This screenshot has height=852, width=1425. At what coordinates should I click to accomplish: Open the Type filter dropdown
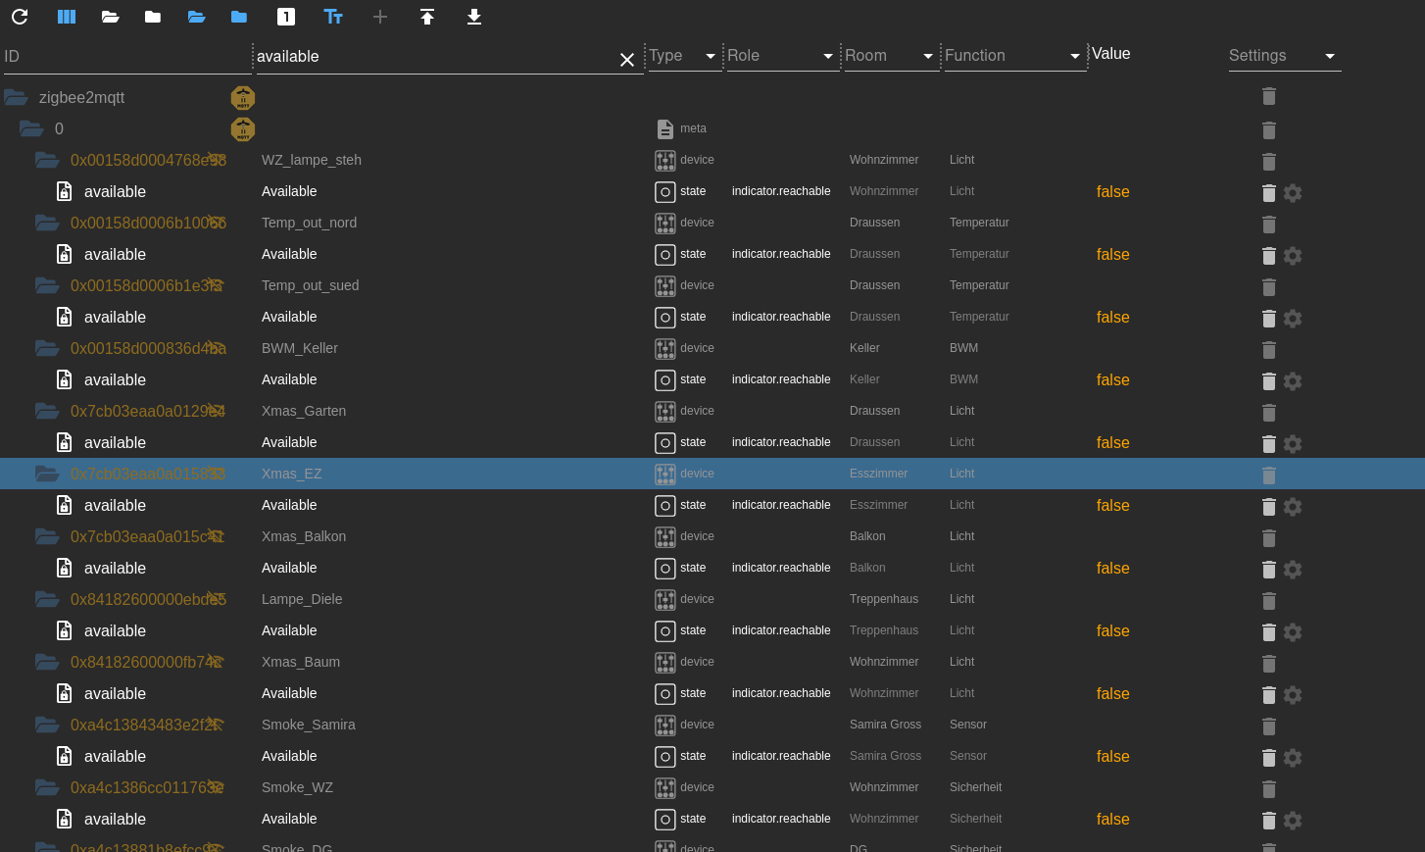(683, 56)
